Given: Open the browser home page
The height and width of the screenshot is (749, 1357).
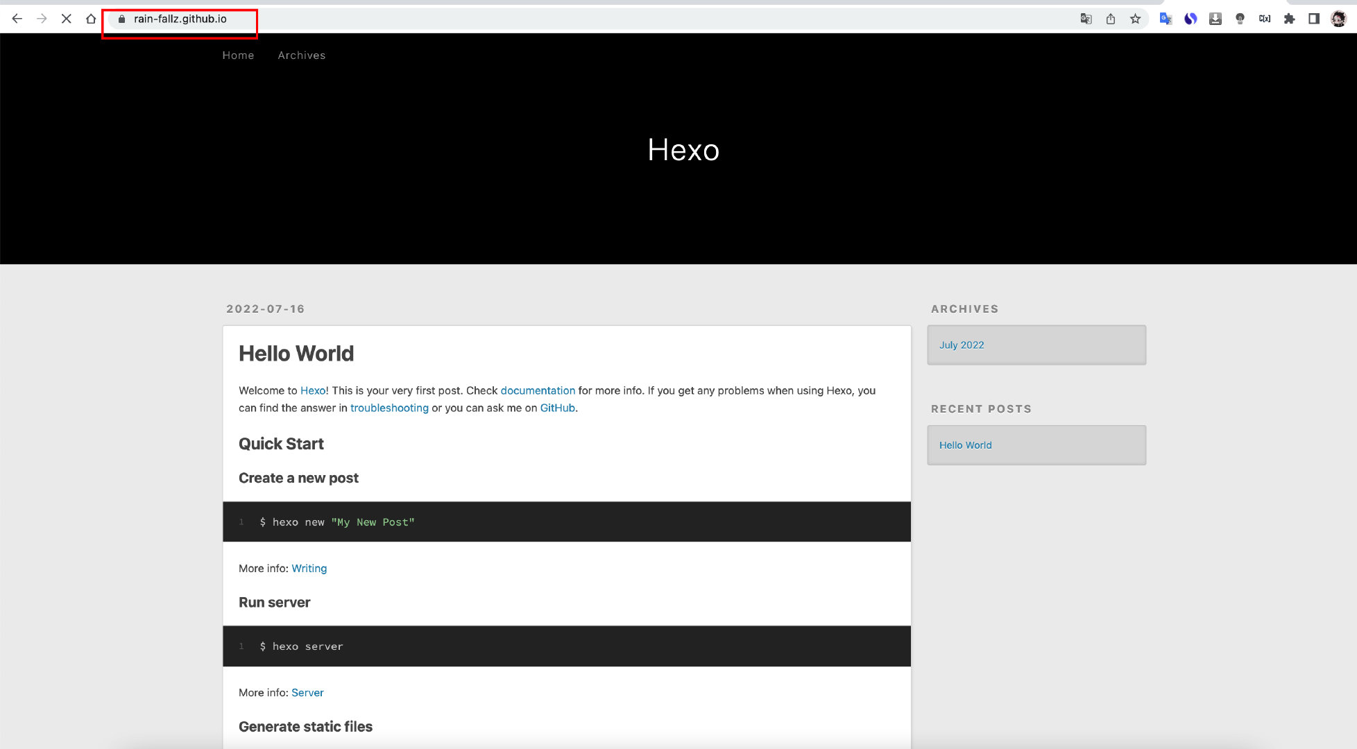Looking at the screenshot, I should (91, 19).
